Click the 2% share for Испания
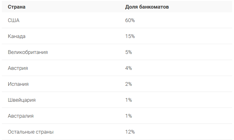Screen dimensions: 234x140 tap(128, 84)
